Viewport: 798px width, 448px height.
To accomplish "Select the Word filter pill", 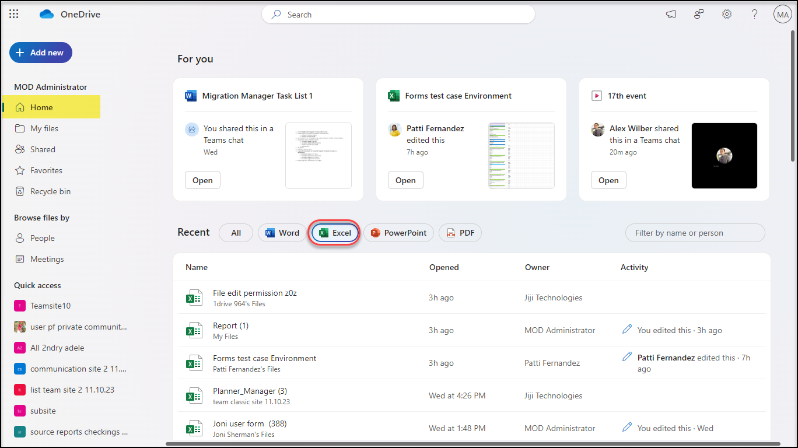I will [x=282, y=233].
